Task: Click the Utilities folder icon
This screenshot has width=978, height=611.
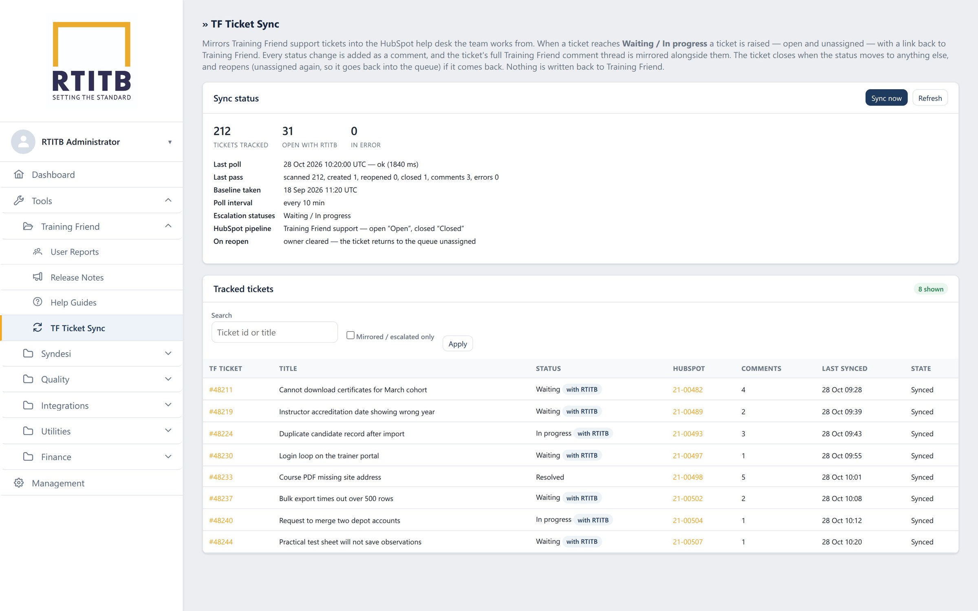Action: click(28, 431)
